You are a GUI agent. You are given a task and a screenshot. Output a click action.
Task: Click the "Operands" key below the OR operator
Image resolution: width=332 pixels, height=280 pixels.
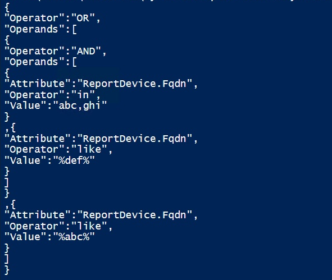[34, 29]
